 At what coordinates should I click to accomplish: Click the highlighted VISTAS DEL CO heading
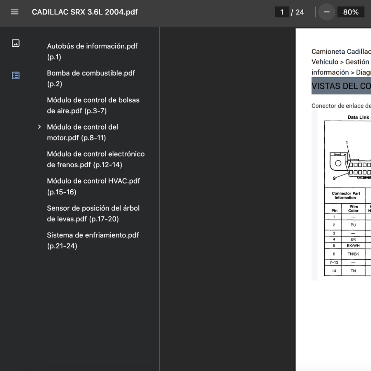click(x=341, y=86)
